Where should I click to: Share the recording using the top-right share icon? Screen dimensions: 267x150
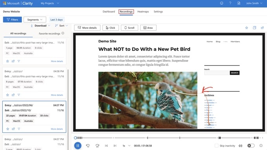[x=262, y=28]
